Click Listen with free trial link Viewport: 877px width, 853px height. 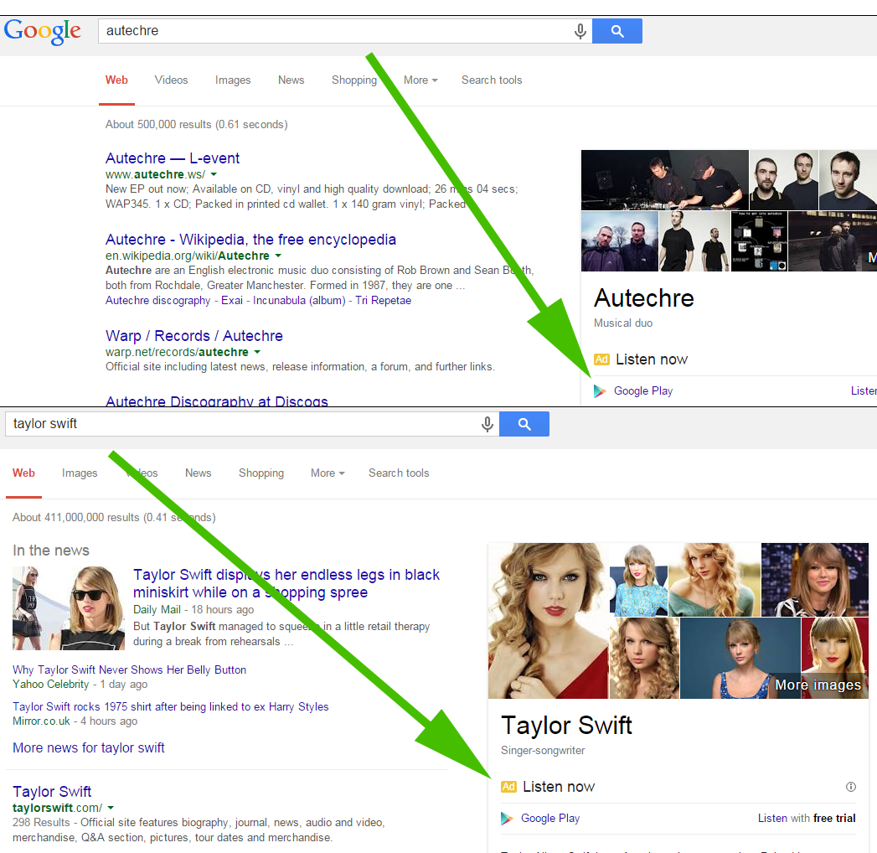[807, 819]
